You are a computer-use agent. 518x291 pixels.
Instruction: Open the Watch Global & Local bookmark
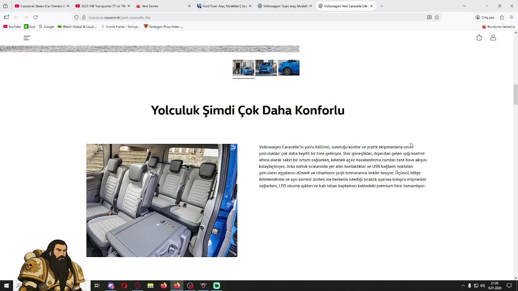click(x=77, y=27)
